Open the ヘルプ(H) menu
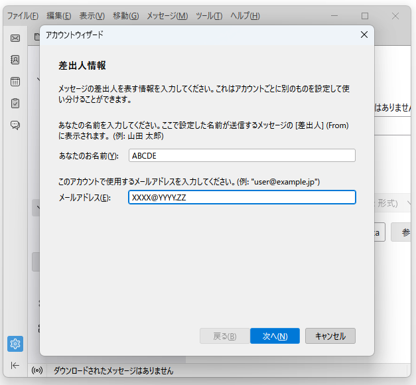The width and height of the screenshot is (416, 385). (x=245, y=15)
